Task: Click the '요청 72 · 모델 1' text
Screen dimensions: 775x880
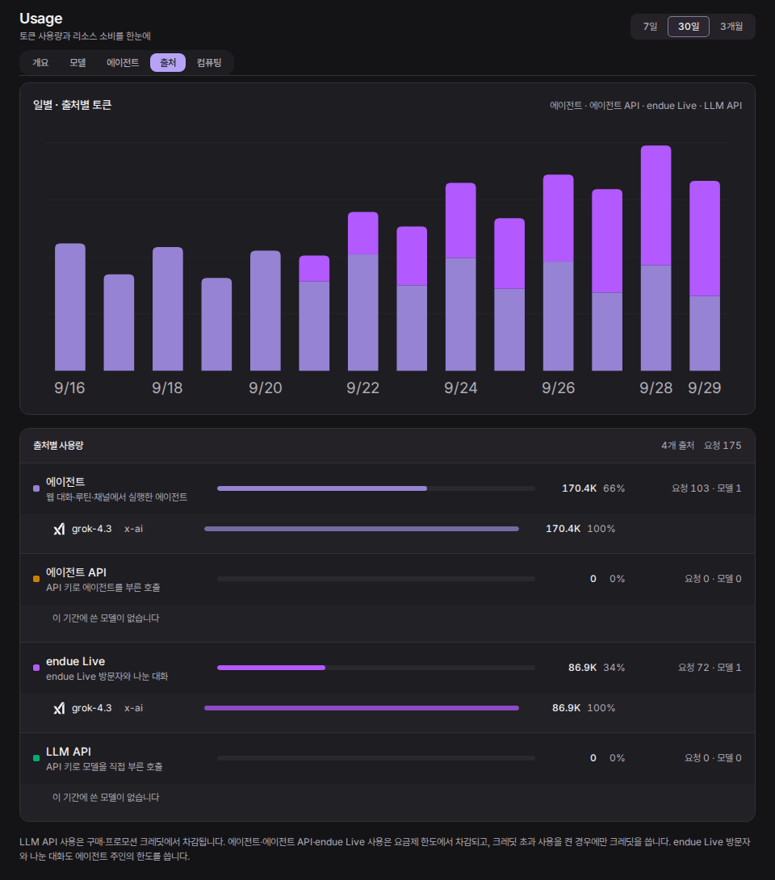Action: coord(710,668)
